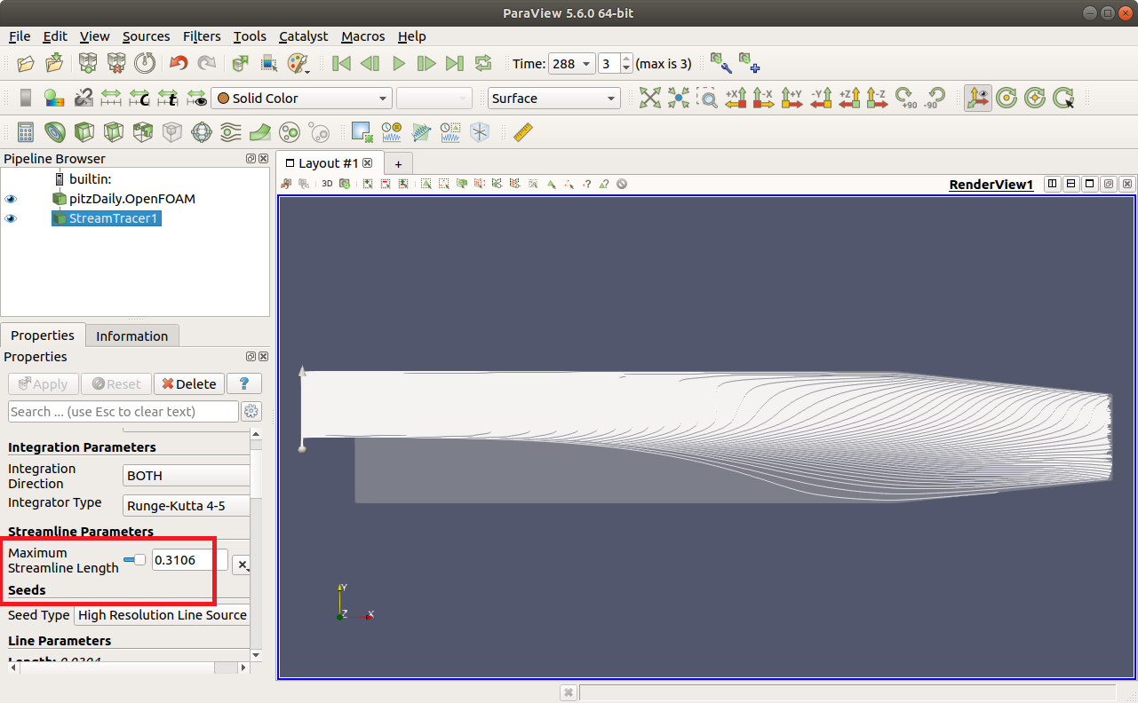Click the Reset Camera icon
This screenshot has height=703, width=1138.
(x=650, y=98)
